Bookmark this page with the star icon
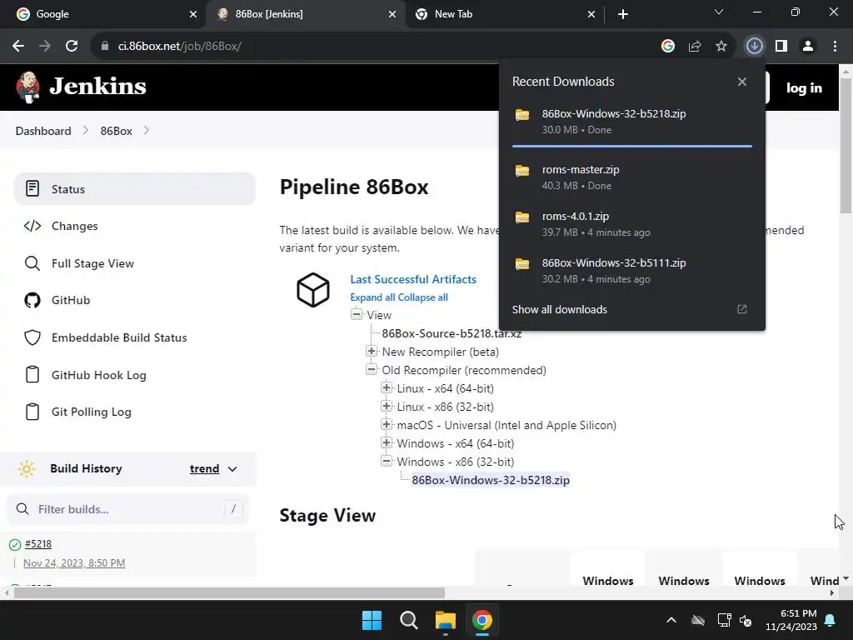Image resolution: width=853 pixels, height=640 pixels. click(721, 46)
